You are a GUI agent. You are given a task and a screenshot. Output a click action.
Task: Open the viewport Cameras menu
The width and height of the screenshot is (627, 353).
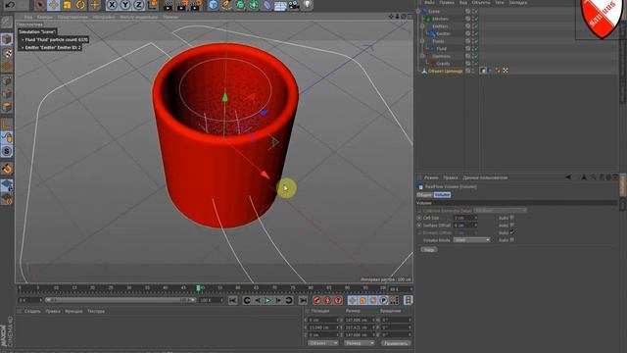point(45,18)
